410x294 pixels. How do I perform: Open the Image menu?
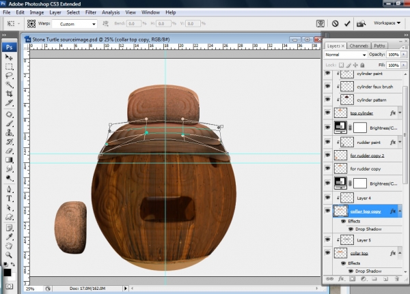37,12
